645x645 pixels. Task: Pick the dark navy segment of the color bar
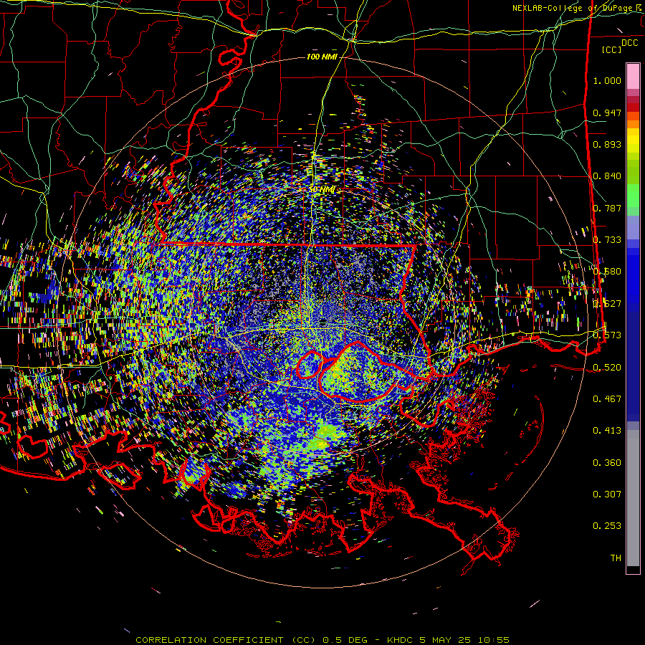tap(633, 366)
